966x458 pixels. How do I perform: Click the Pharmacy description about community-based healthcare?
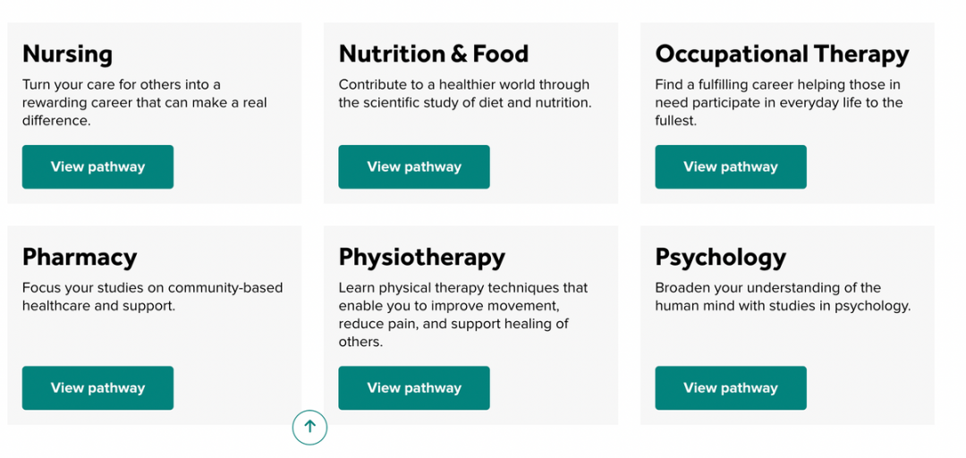[153, 296]
